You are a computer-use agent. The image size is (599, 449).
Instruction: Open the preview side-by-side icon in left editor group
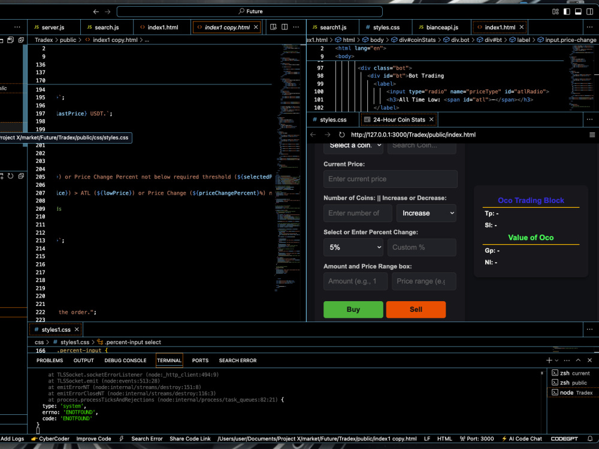(x=273, y=27)
